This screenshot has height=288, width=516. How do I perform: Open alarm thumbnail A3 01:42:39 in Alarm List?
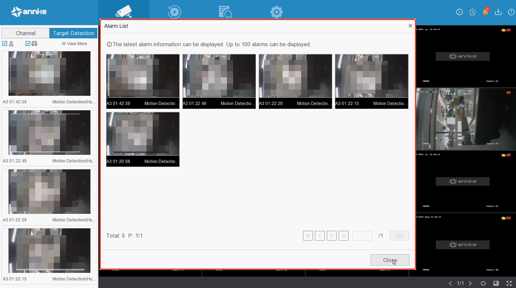point(143,81)
